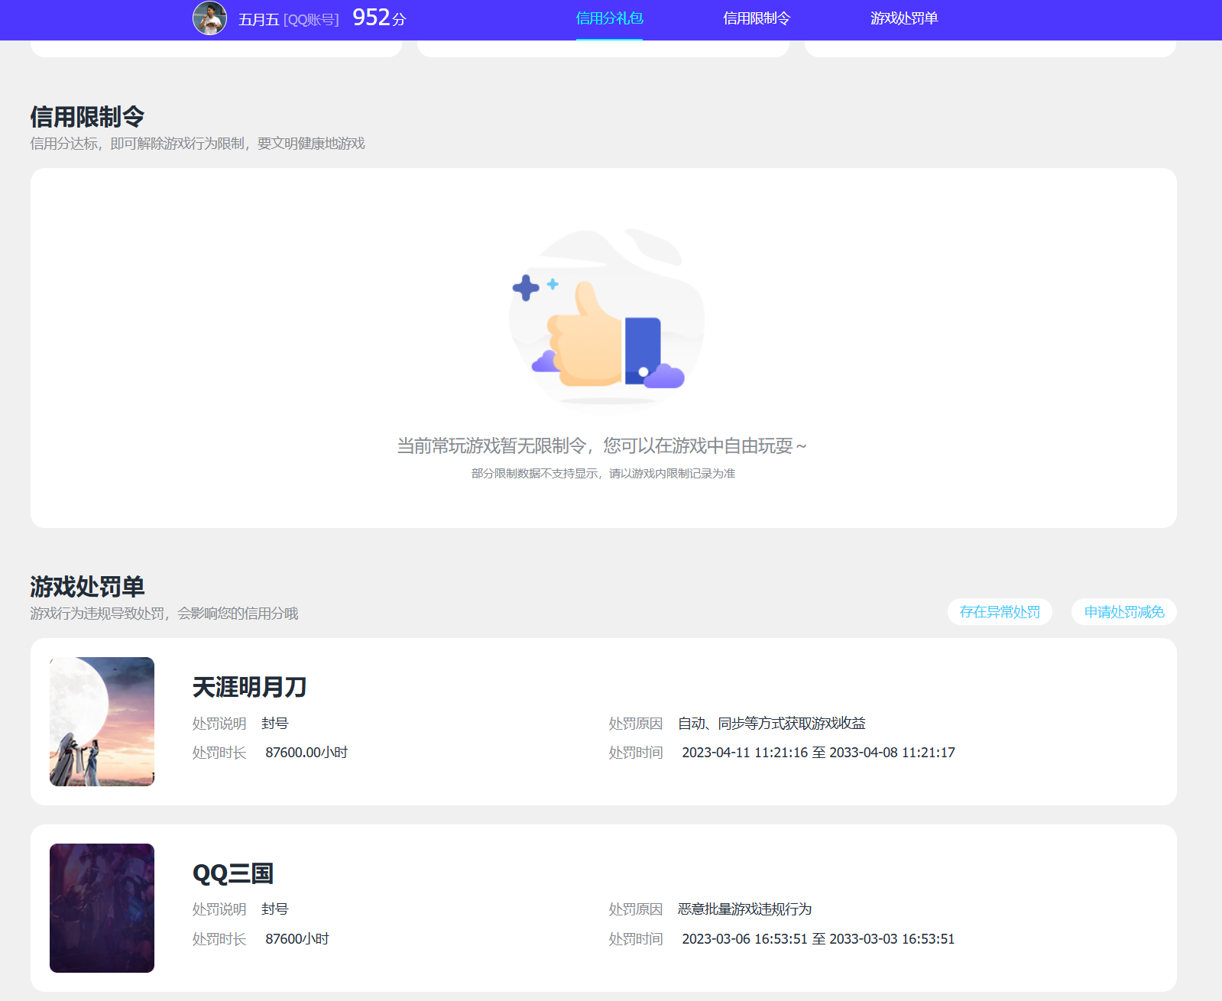Switch to the 信用限制令 tab

757,18
